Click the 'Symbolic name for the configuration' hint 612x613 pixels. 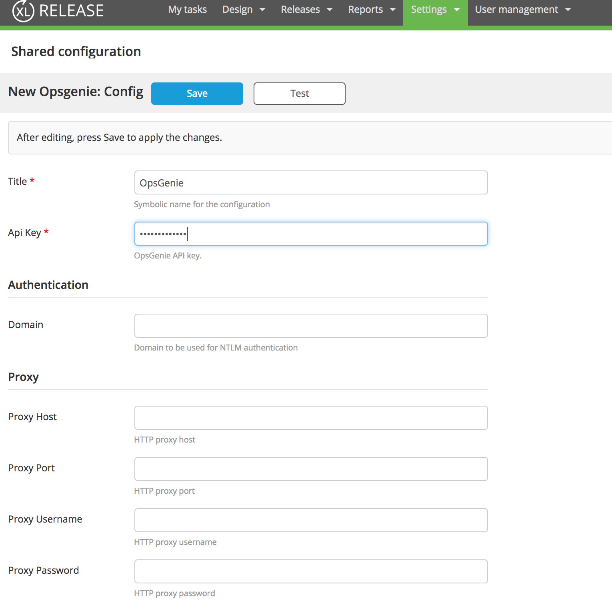[202, 204]
